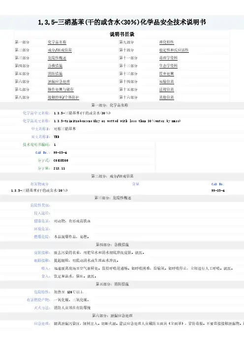Click the 含量 column header
This screenshot has height=346, width=244.
136,184
